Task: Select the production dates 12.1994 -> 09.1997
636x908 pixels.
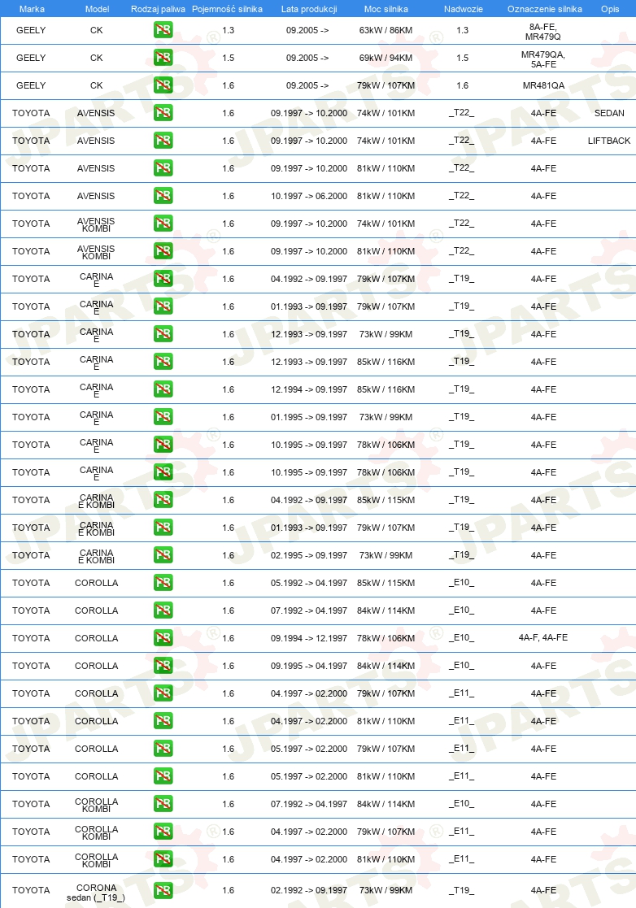Action: (x=309, y=389)
